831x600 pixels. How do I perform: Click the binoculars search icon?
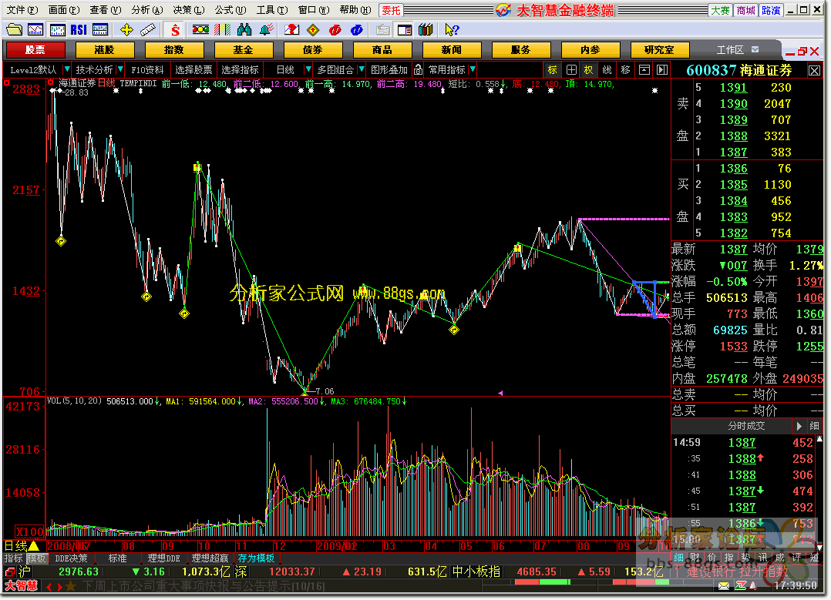(x=244, y=30)
